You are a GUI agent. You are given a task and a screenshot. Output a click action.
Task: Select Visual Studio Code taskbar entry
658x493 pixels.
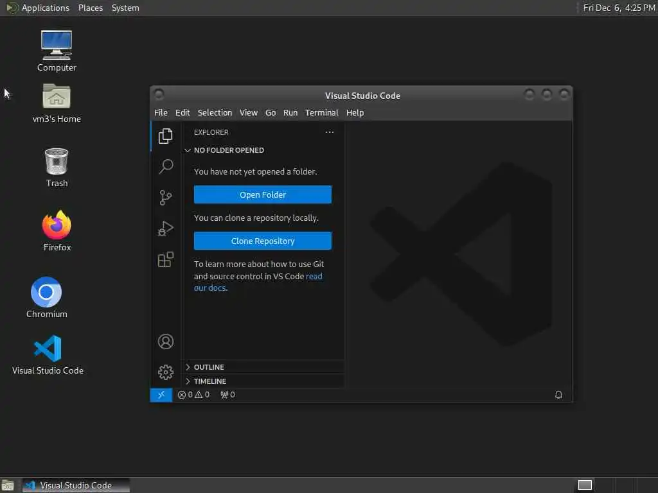pos(76,485)
